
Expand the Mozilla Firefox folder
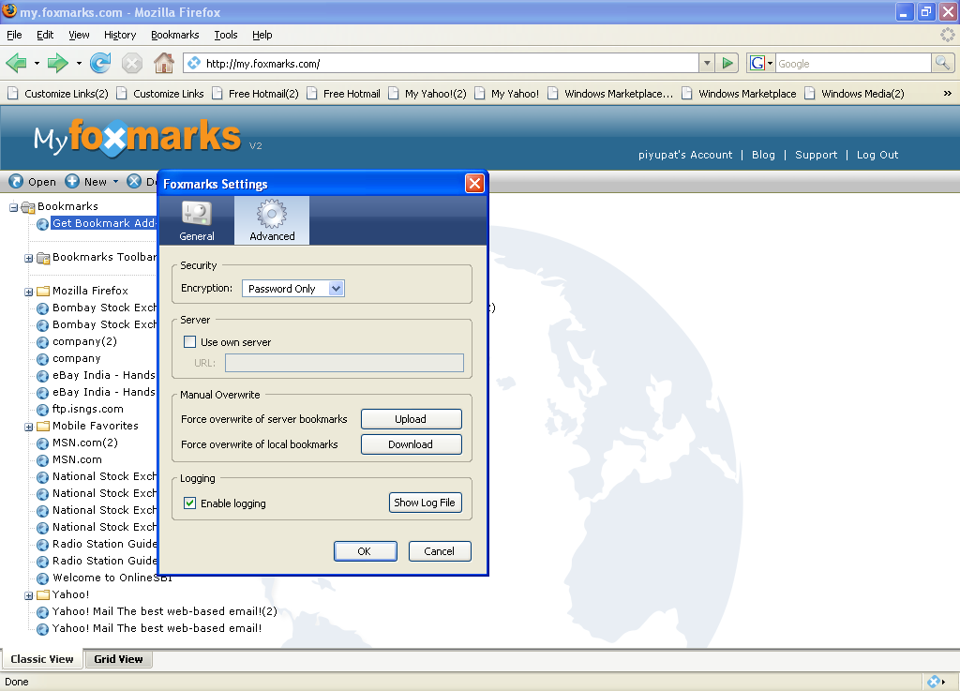point(29,292)
